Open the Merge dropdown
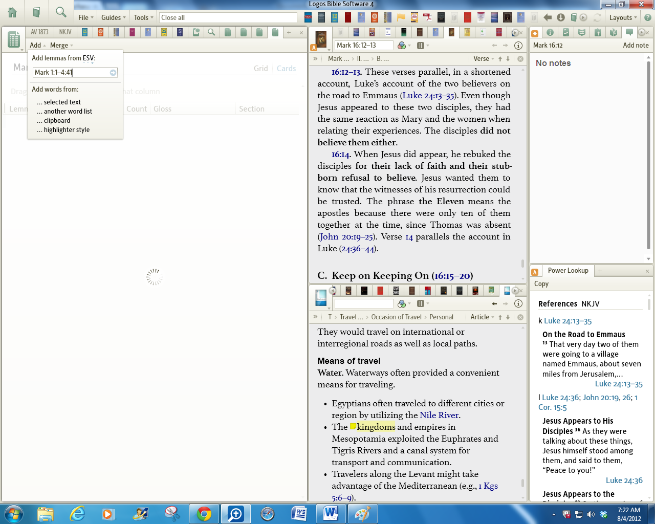 (x=61, y=45)
